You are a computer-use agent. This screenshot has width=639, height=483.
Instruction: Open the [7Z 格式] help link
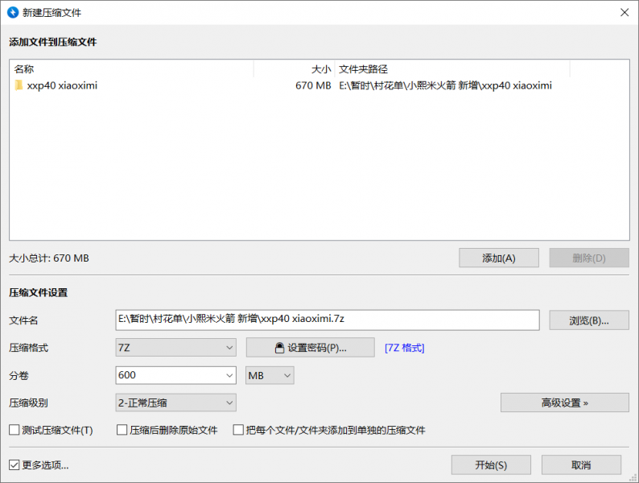404,348
